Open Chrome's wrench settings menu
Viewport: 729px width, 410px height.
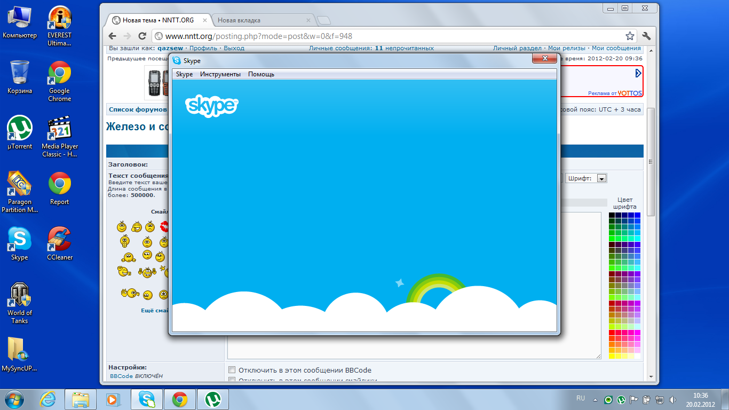click(x=646, y=36)
